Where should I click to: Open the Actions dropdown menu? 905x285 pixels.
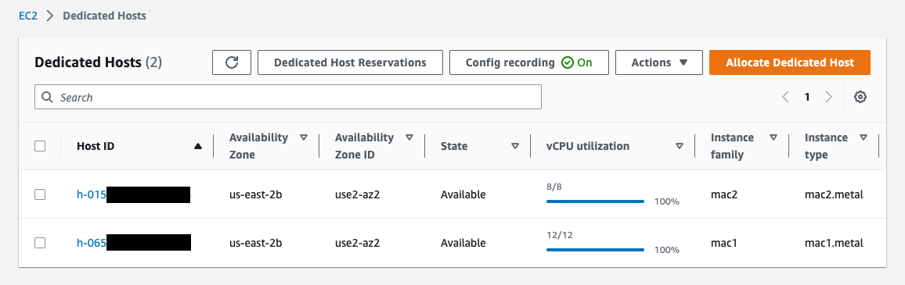[658, 62]
